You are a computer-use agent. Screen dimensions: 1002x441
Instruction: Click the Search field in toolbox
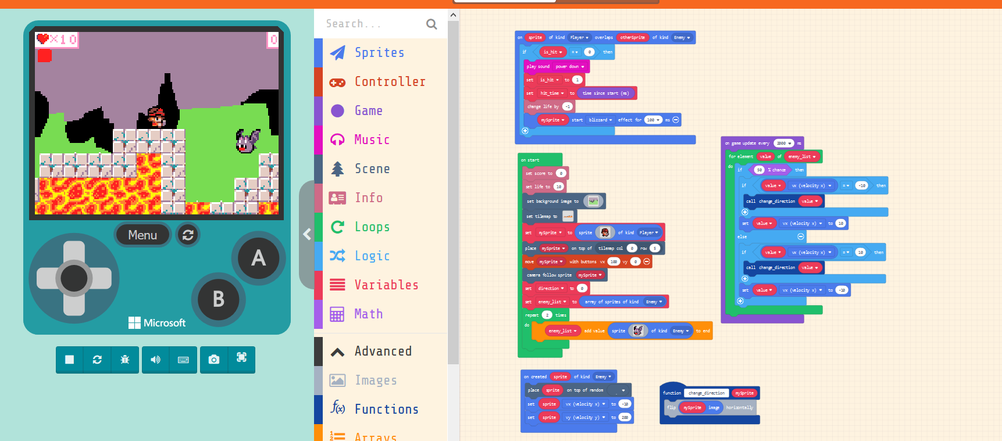(372, 24)
